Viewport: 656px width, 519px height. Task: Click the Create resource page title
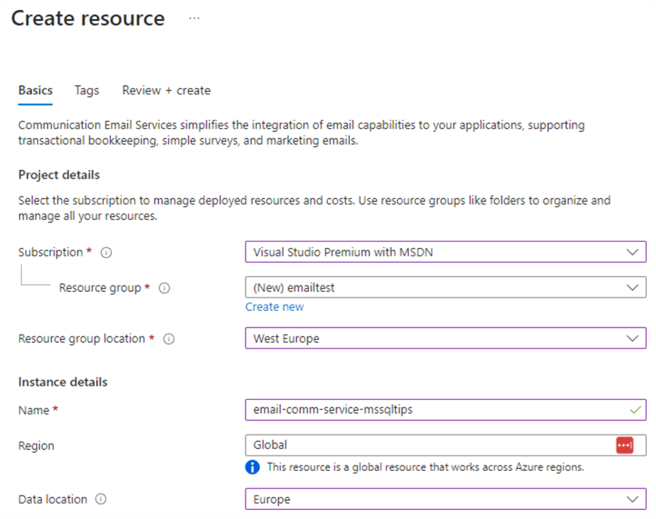click(x=88, y=18)
